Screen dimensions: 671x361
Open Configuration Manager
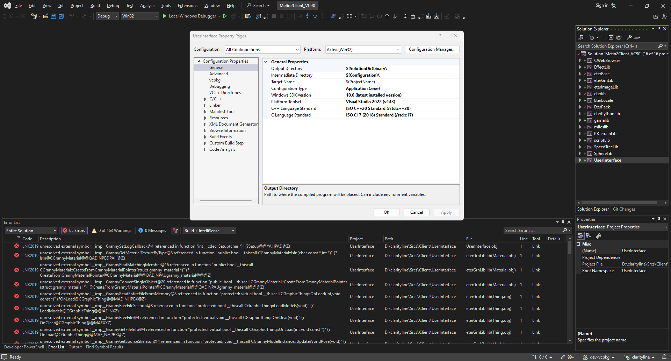(x=432, y=49)
